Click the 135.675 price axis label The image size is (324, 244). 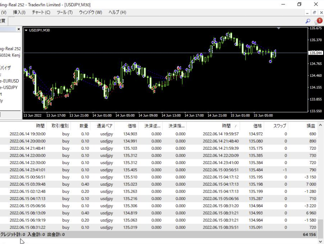click(316, 28)
